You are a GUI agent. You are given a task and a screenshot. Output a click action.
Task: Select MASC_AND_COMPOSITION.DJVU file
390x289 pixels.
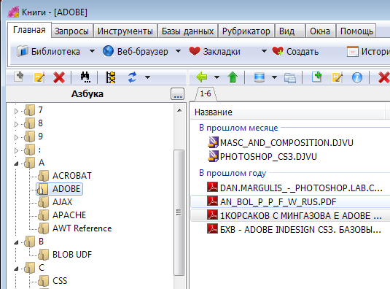[x=286, y=142]
